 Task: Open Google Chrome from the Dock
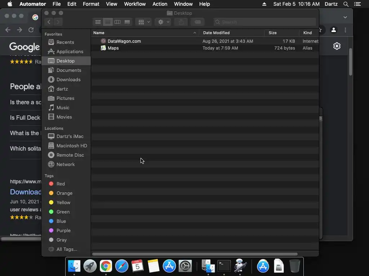click(x=106, y=266)
